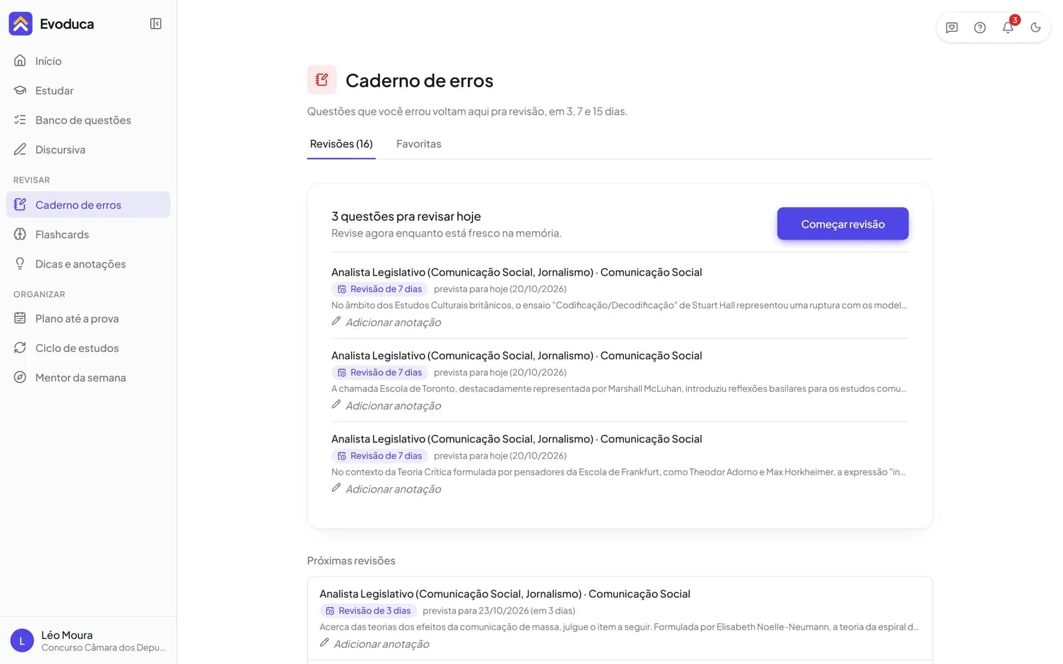Open Plano até a prova calendar icon

[20, 318]
